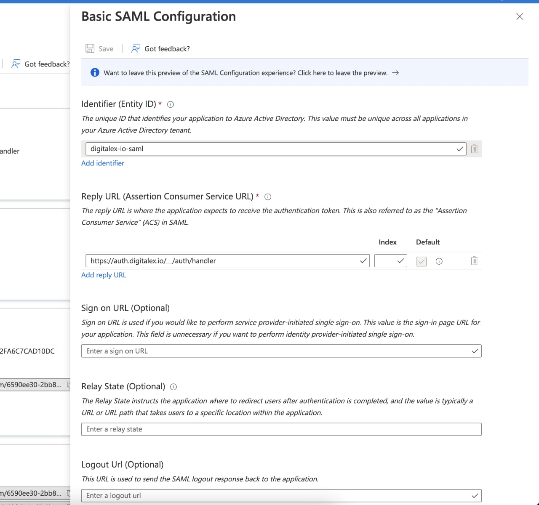
Task: Click the Enter a logout url field
Action: tap(278, 495)
